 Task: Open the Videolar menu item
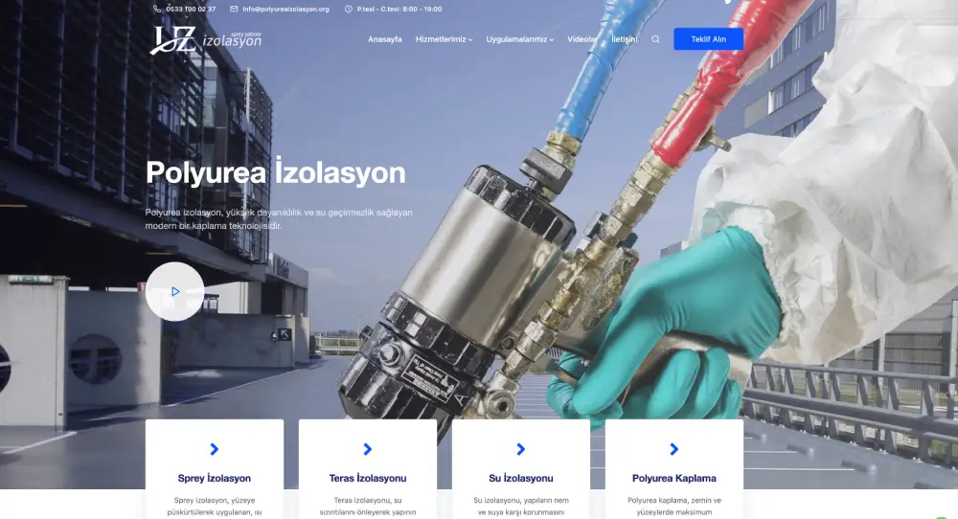point(582,39)
